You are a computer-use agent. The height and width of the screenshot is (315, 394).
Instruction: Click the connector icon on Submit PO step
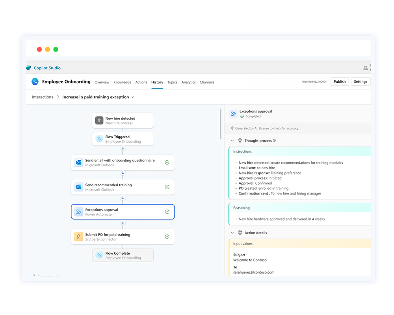pos(78,237)
